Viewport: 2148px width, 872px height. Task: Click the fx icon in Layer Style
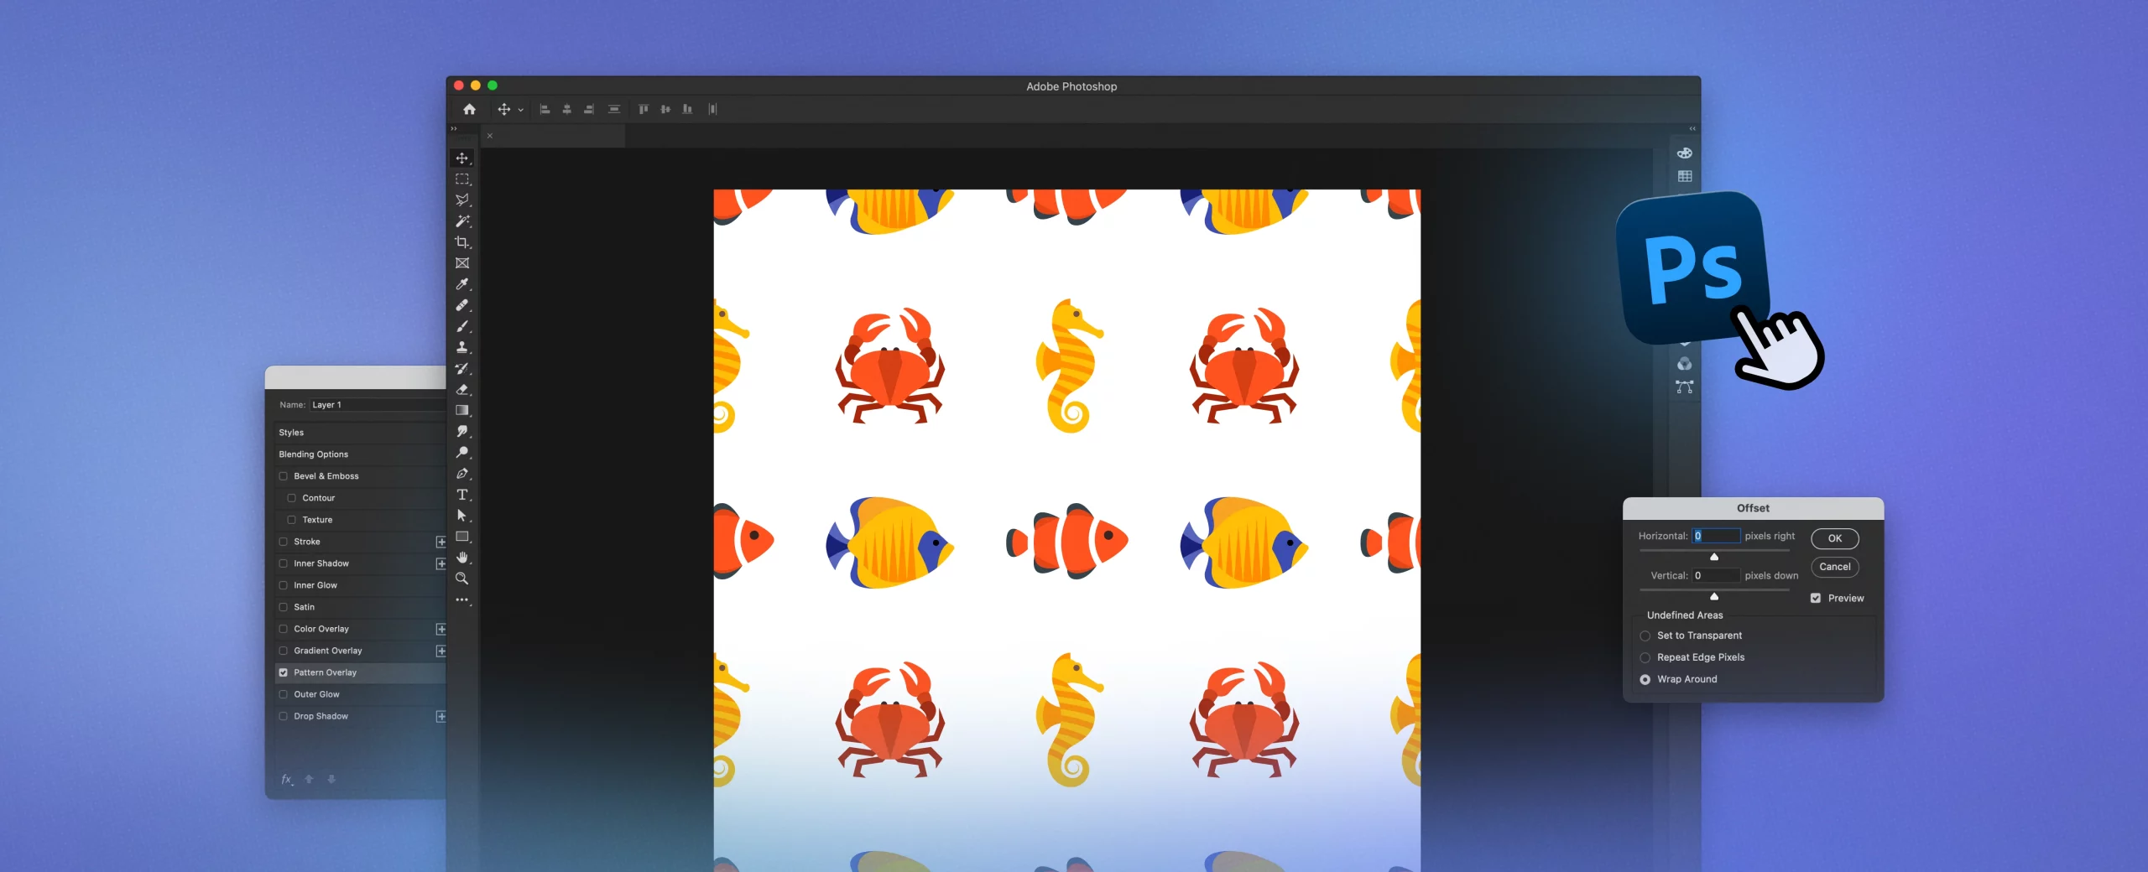[287, 779]
